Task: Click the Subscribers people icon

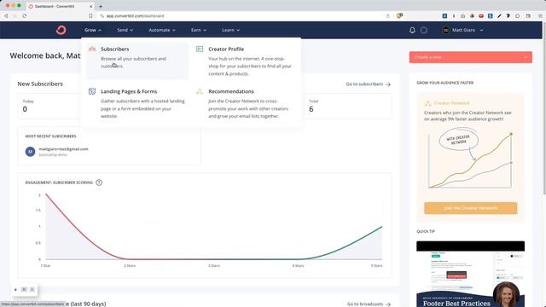Action: pyautogui.click(x=92, y=49)
